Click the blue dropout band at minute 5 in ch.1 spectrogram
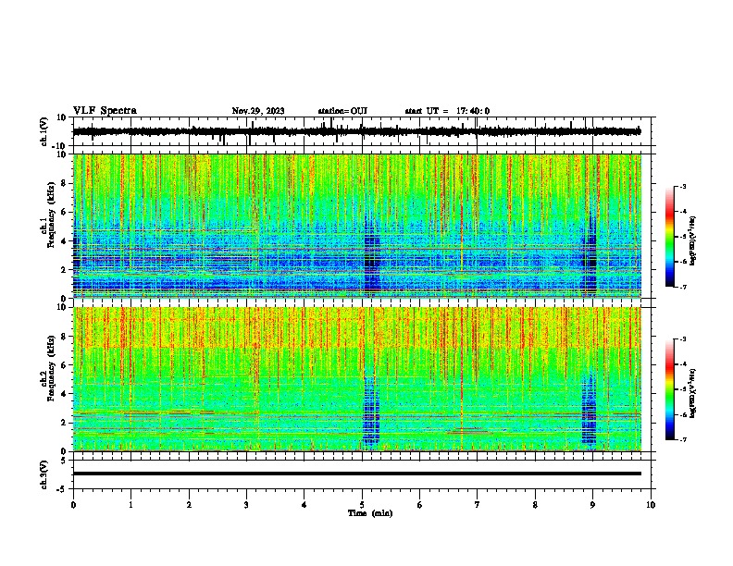Image resolution: width=733 pixels, height=566 pixels. tap(372, 254)
